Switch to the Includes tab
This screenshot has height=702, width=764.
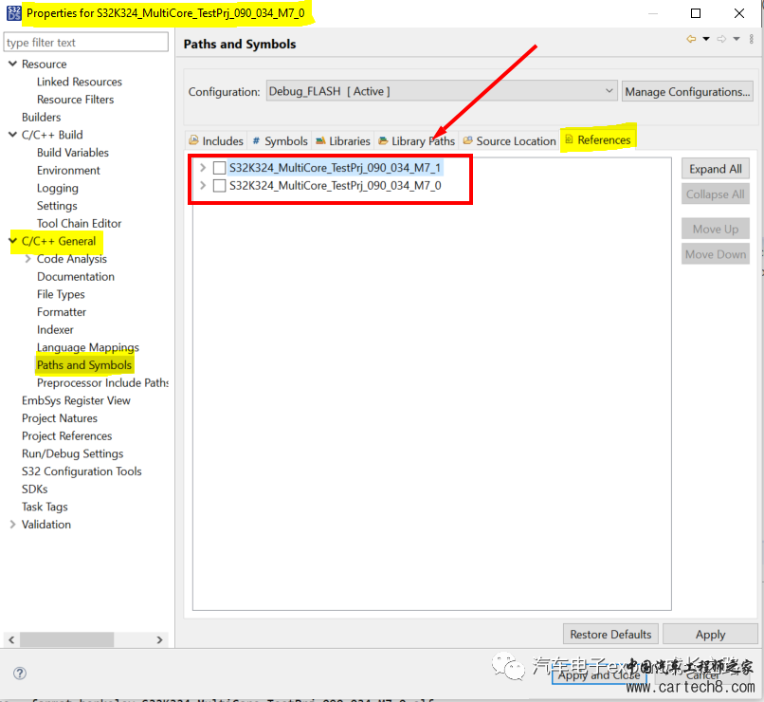(216, 141)
